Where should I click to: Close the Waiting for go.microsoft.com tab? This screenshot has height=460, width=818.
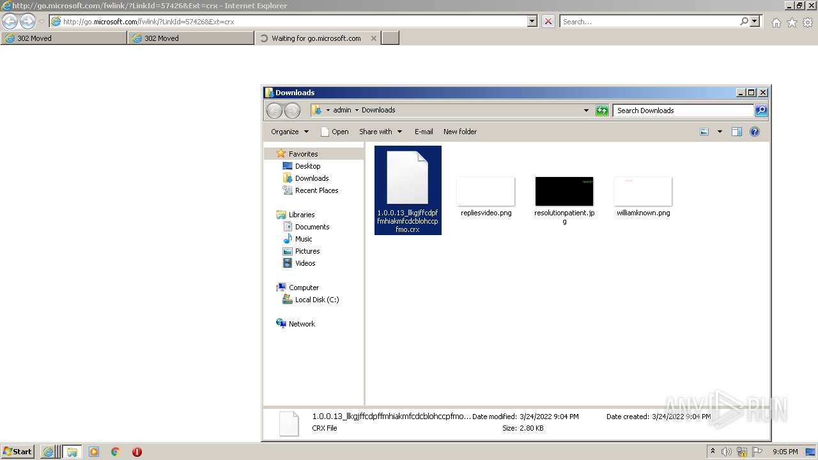tap(374, 38)
